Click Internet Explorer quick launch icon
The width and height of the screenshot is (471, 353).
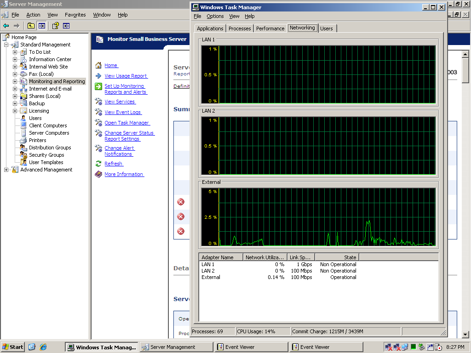coord(43,347)
